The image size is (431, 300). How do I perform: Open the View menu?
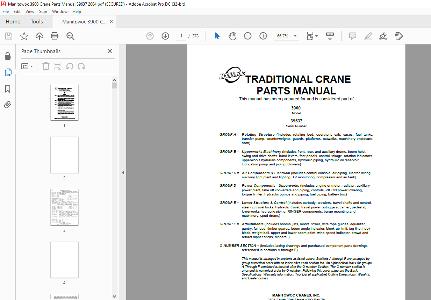coord(30,11)
